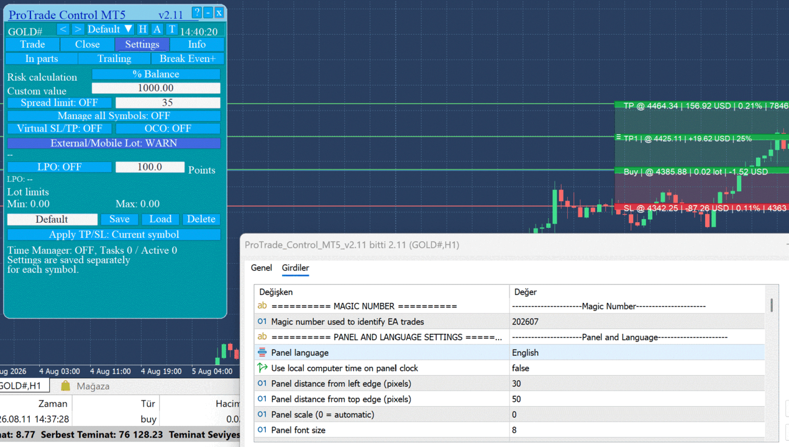Select the Settings tab

(x=142, y=44)
